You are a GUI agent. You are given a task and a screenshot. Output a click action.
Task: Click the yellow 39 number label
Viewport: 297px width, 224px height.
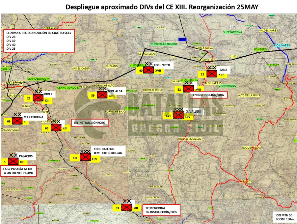coord(93,95)
